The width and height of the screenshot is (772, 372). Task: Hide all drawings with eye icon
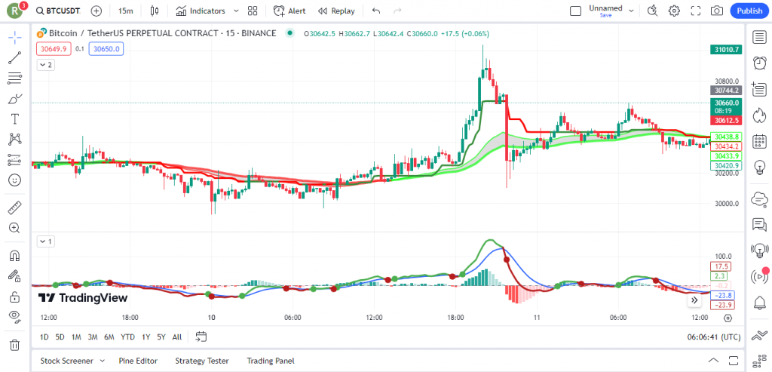click(x=15, y=317)
